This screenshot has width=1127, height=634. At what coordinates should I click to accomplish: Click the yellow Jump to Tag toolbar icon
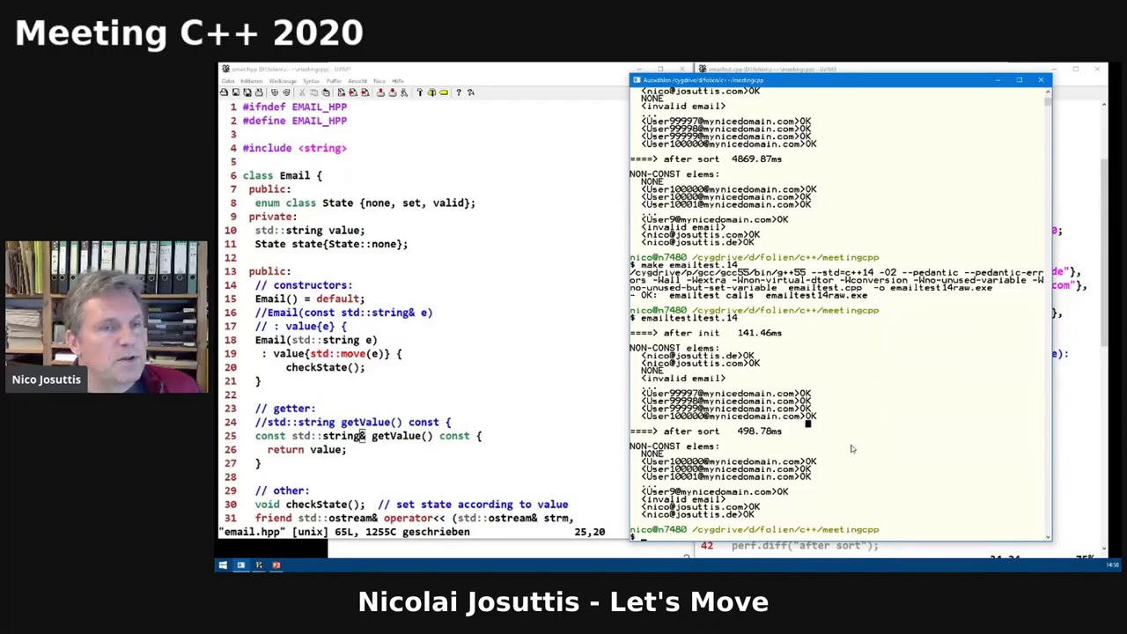click(x=443, y=92)
